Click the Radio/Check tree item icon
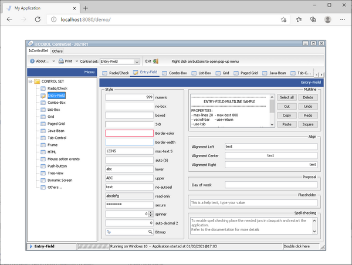The image size is (352, 265). click(x=43, y=89)
